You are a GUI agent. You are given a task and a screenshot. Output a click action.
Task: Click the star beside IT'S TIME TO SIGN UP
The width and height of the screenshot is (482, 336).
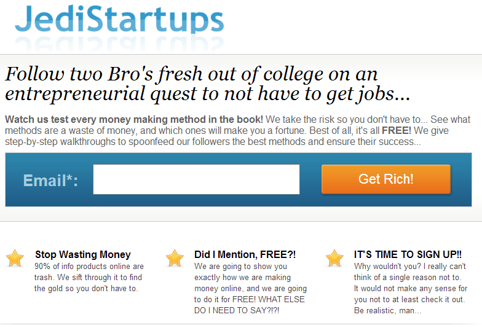[334, 258]
